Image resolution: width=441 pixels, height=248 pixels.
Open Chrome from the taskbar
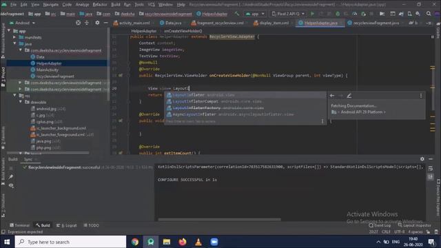pyautogui.click(x=135, y=242)
